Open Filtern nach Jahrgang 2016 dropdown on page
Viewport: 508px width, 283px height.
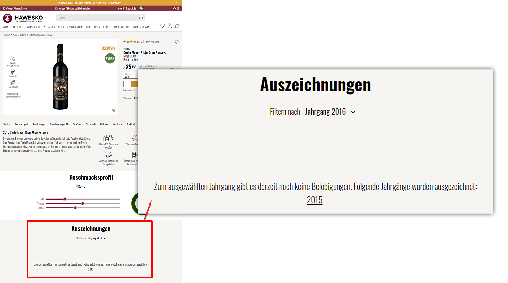coord(96,238)
